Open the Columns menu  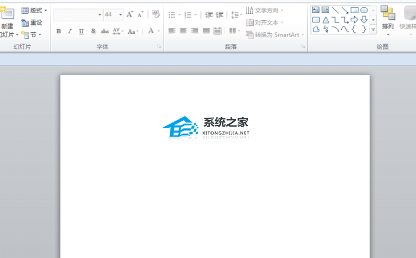234,31
